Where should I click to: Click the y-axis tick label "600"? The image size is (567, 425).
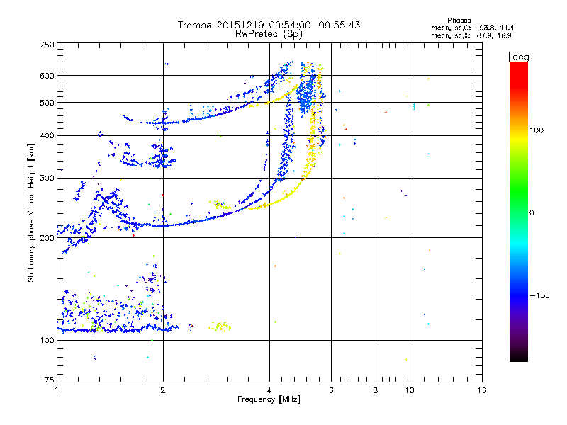(47, 76)
